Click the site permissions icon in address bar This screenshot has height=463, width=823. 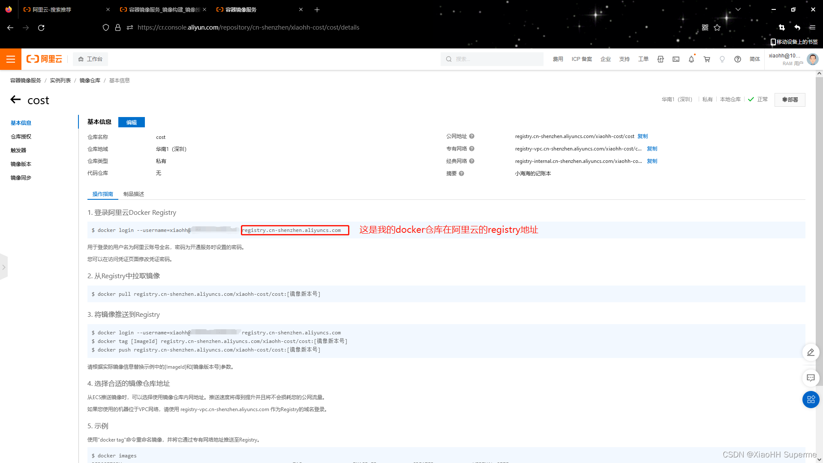130,27
